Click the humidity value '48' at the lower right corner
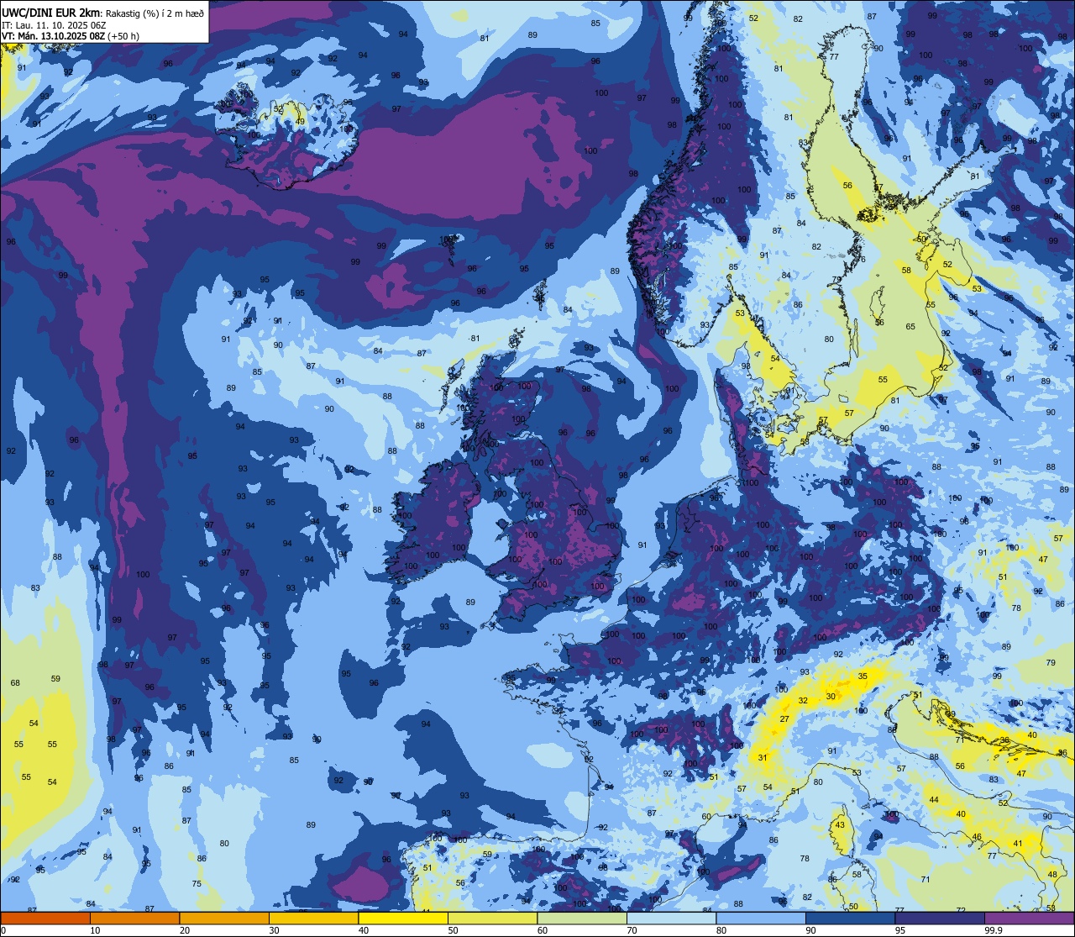1075x937 pixels. pyautogui.click(x=1052, y=875)
